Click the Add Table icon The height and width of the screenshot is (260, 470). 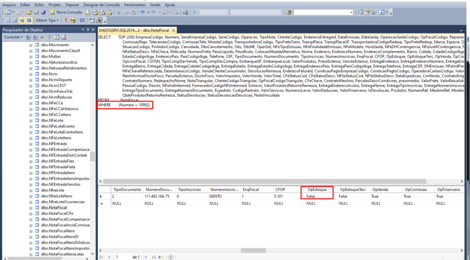coord(92,20)
